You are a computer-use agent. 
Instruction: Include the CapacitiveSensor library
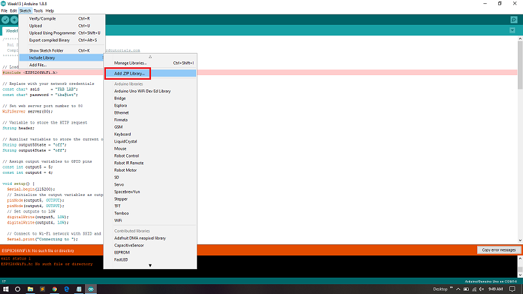(x=150, y=246)
